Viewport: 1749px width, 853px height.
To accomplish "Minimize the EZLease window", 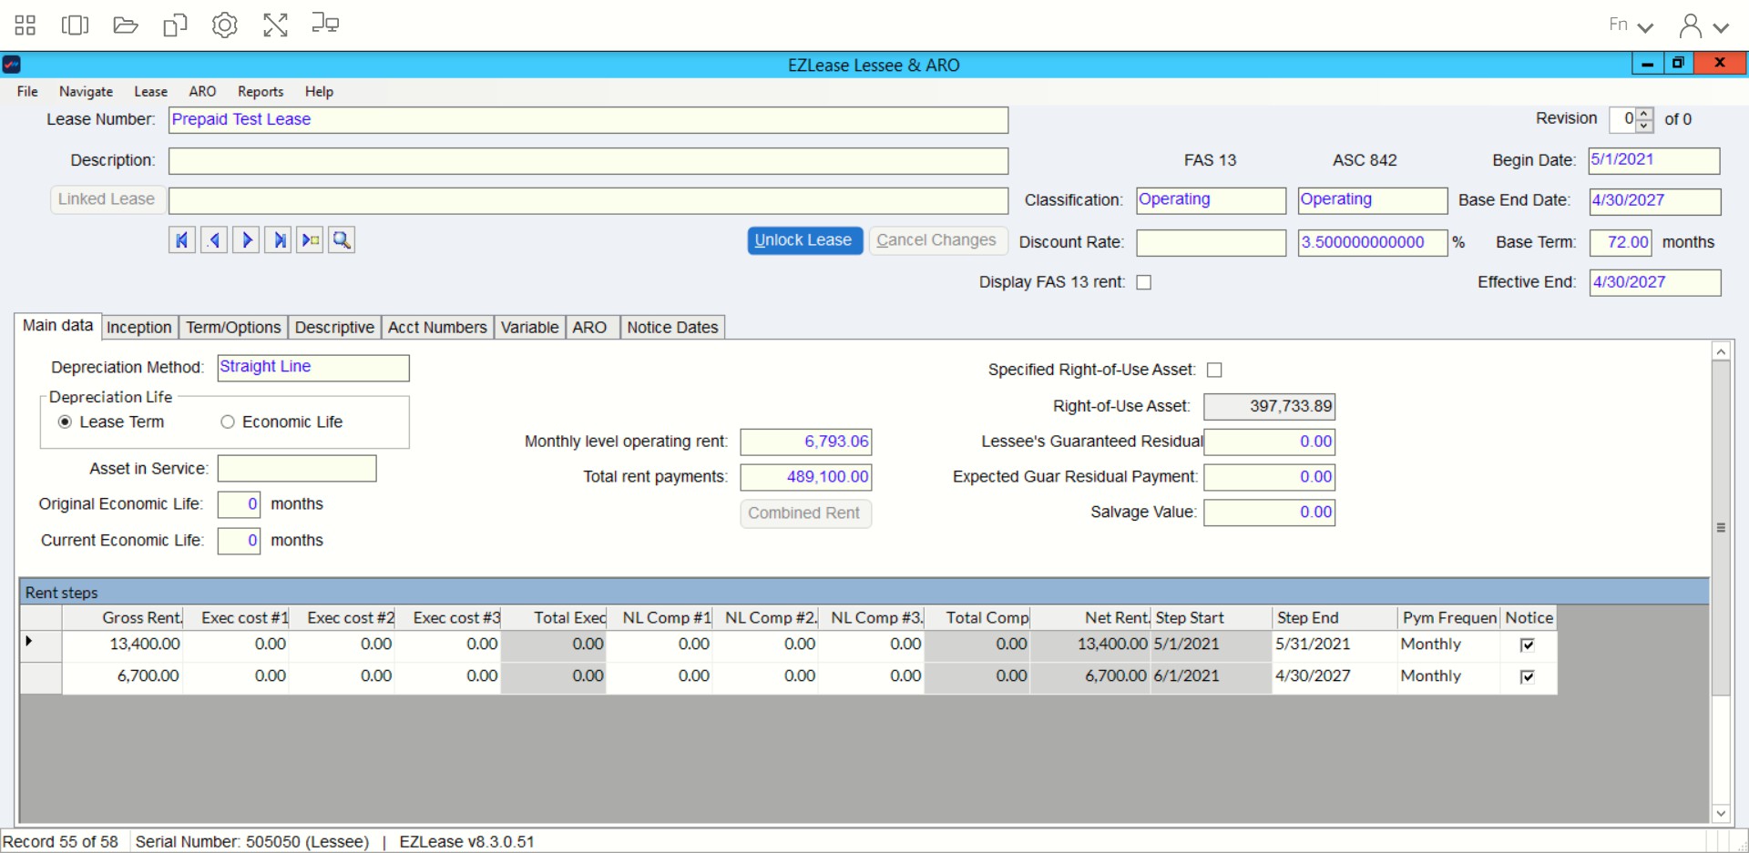I will pyautogui.click(x=1647, y=64).
